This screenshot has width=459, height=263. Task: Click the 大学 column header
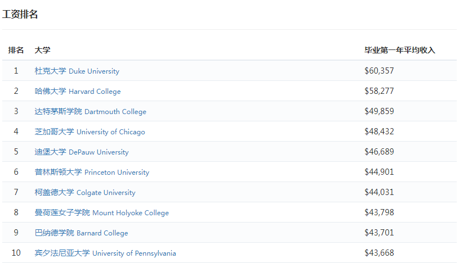tap(42, 51)
